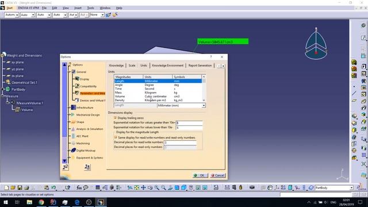This screenshot has width=368, height=207.
Task: Toggle Display trailing zeros checkbox
Action: pyautogui.click(x=115, y=117)
